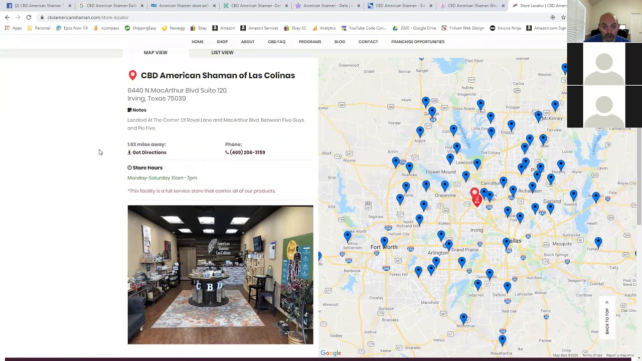Click the blue store pin near Duncanville
The image size is (642, 361).
pos(490,274)
